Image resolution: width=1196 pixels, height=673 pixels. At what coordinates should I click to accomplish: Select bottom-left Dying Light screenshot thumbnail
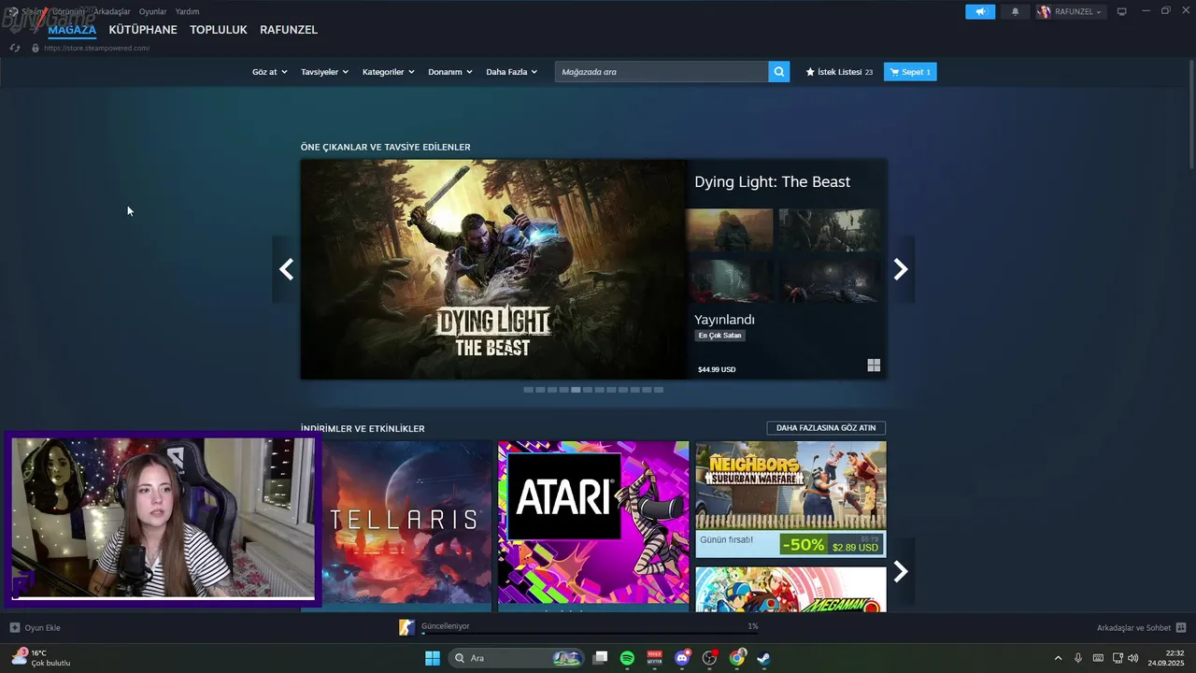tap(730, 280)
